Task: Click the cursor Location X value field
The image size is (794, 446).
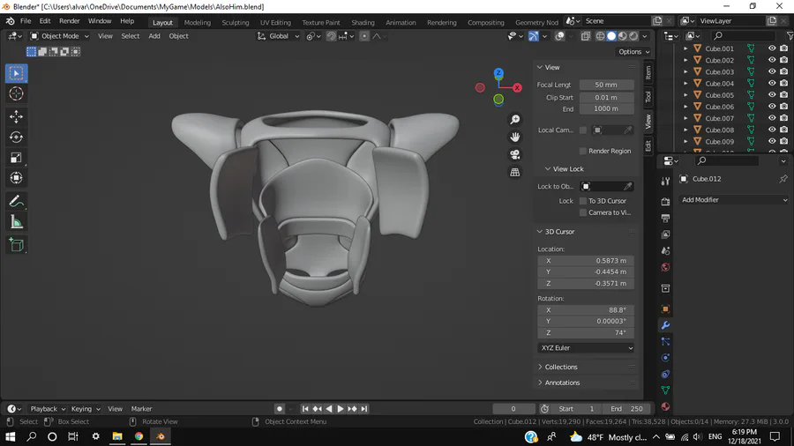Action: coord(586,261)
